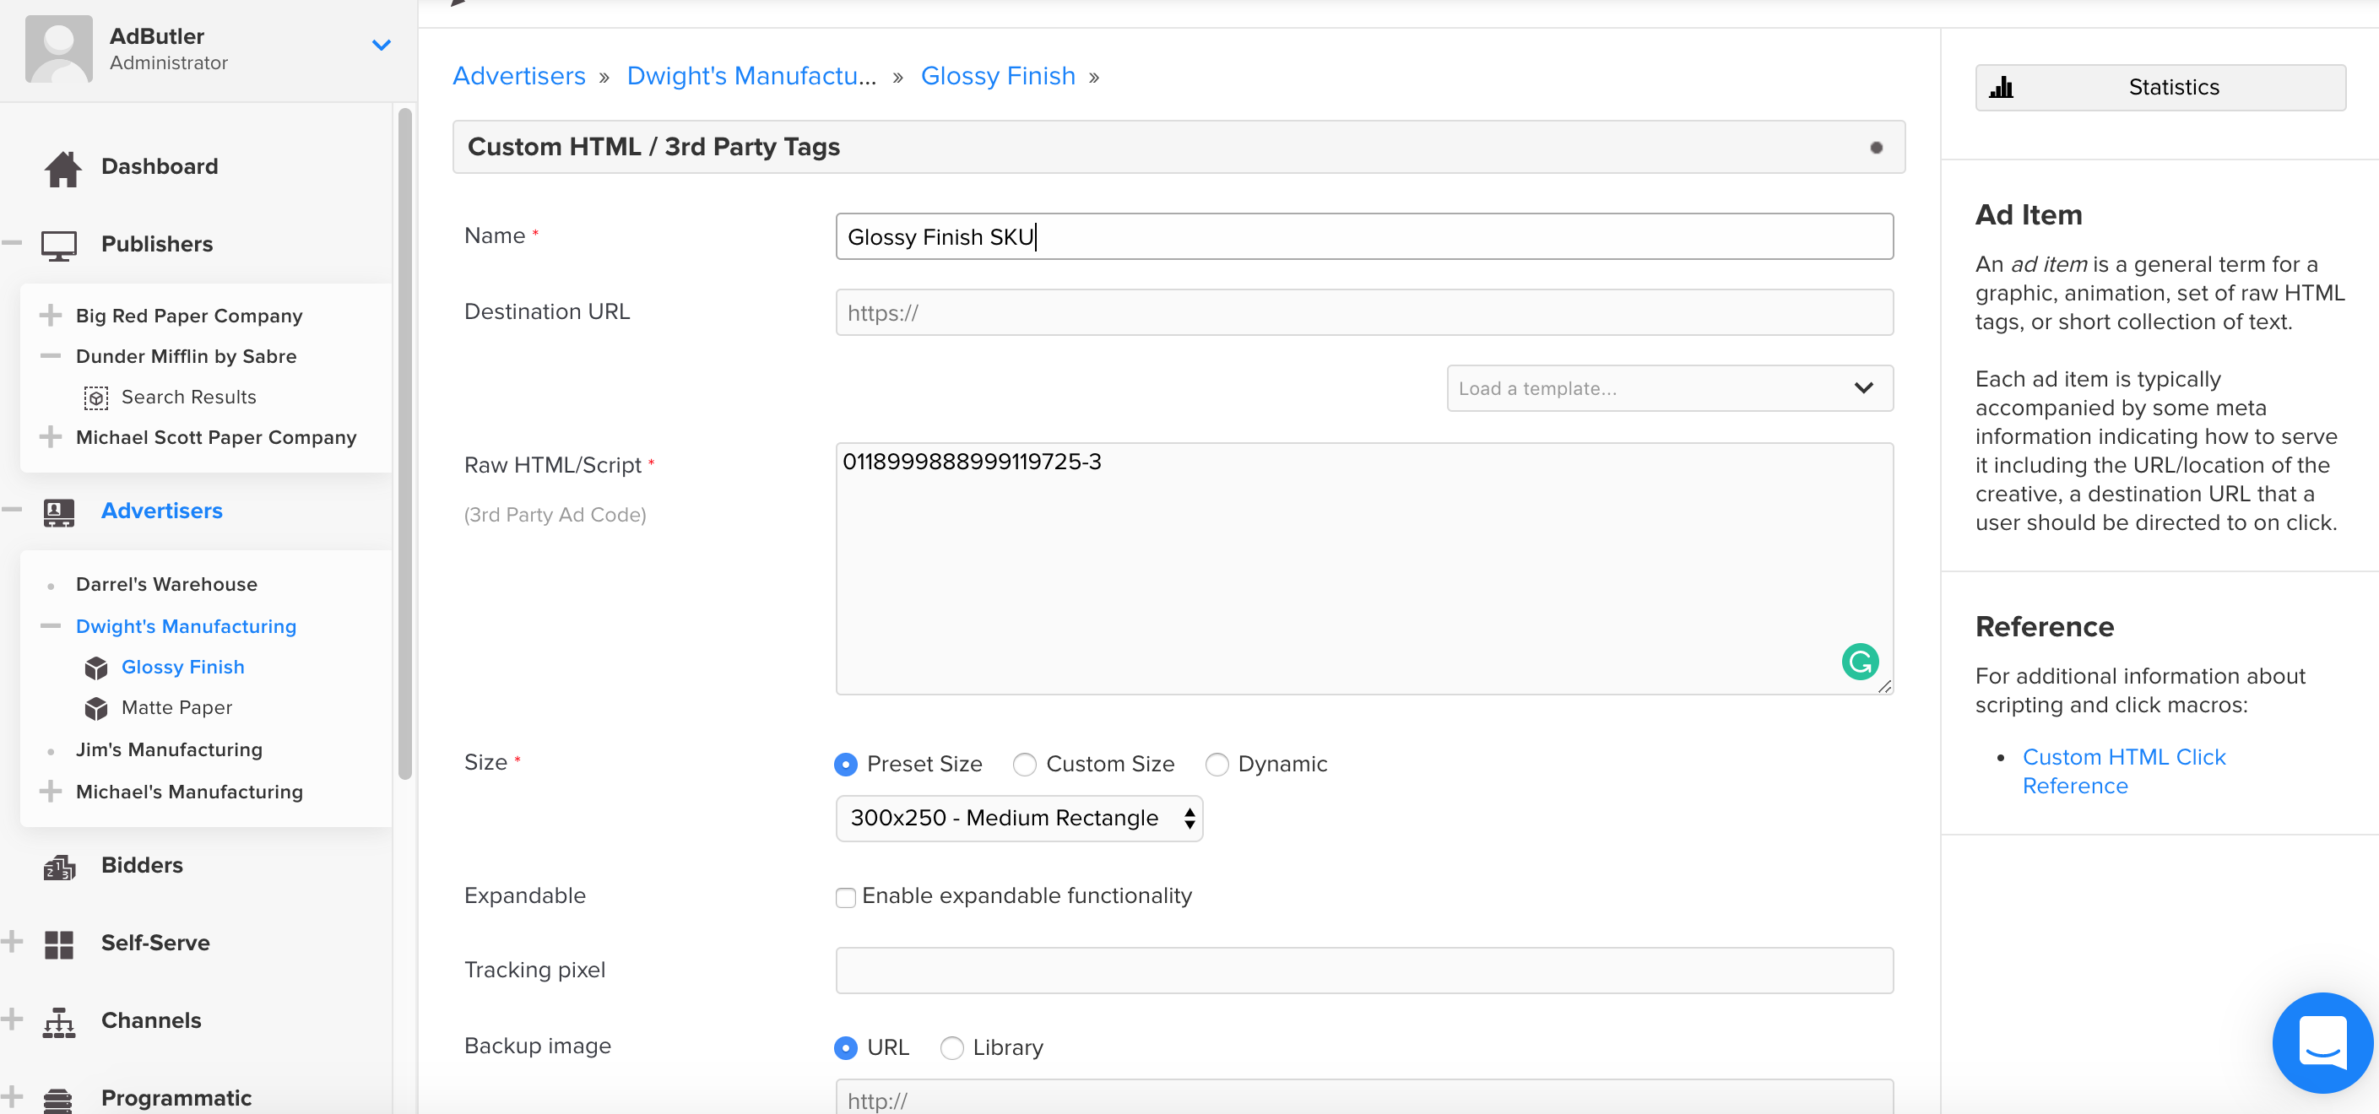The height and width of the screenshot is (1114, 2379).
Task: Select the Custom Size radio button
Action: click(x=1024, y=765)
